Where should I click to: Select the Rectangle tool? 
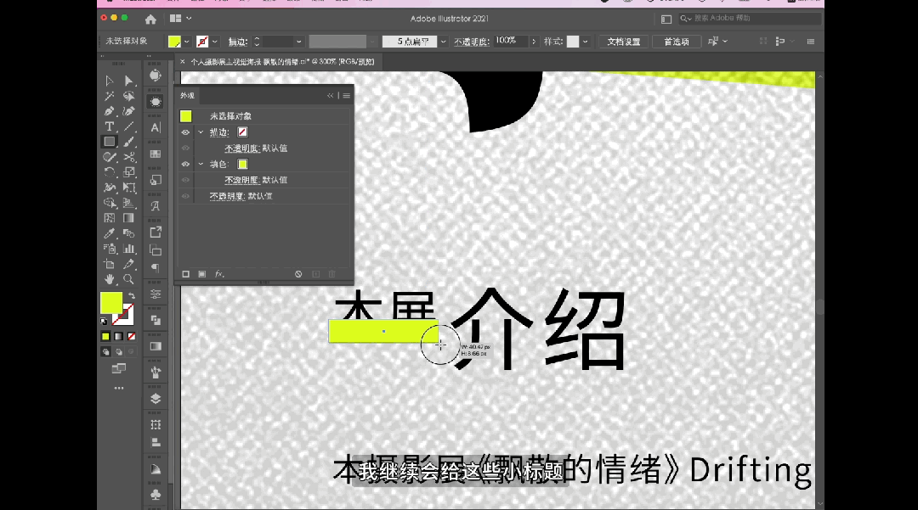110,142
